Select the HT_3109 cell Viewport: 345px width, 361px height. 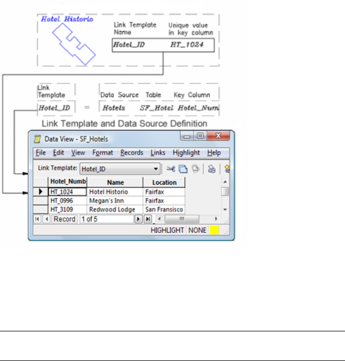(x=68, y=210)
